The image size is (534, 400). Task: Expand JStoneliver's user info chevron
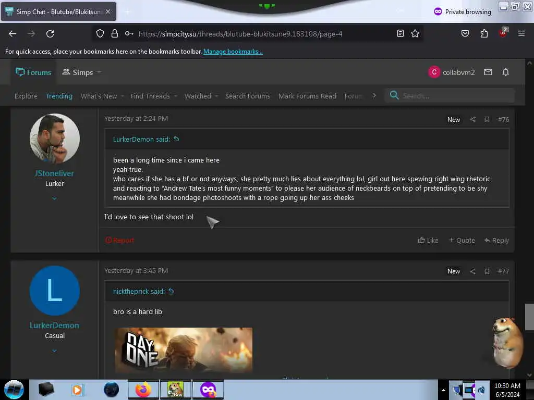click(x=54, y=198)
